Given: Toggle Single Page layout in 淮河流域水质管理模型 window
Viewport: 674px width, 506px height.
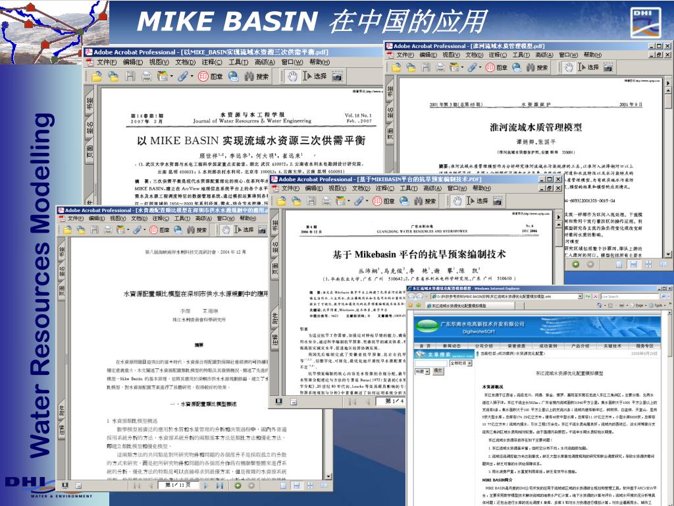Looking at the screenshot, I should pos(619,264).
